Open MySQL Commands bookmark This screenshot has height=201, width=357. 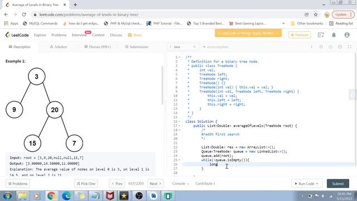pyautogui.click(x=40, y=23)
